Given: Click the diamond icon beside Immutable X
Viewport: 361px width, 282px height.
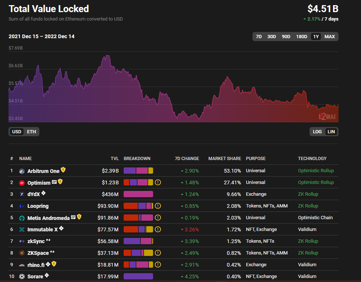Looking at the screenshot, I should [61, 228].
